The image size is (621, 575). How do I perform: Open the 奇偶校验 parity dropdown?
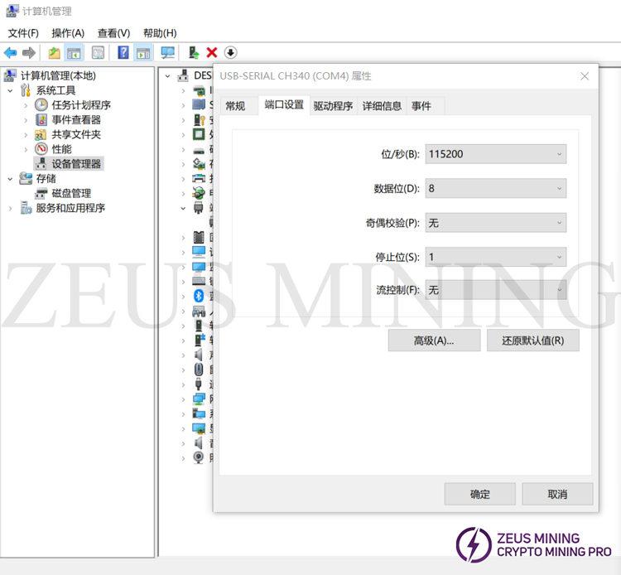495,223
